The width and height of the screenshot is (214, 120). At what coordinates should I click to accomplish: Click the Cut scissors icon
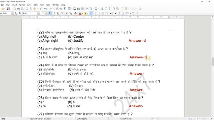[27, 9]
